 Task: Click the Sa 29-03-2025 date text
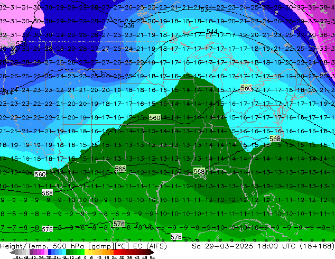(222, 246)
